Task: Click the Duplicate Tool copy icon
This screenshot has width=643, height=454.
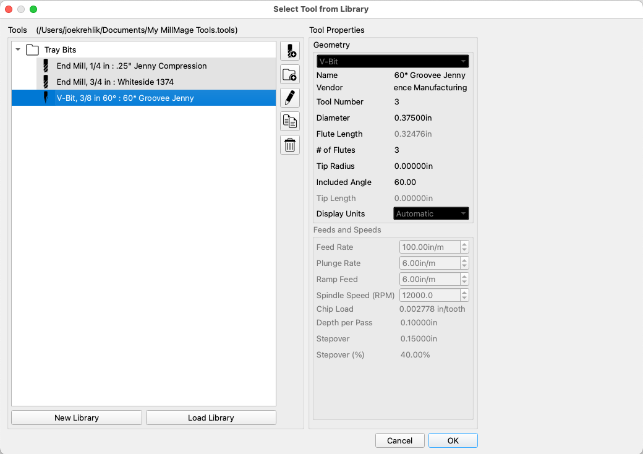Action: coord(290,121)
